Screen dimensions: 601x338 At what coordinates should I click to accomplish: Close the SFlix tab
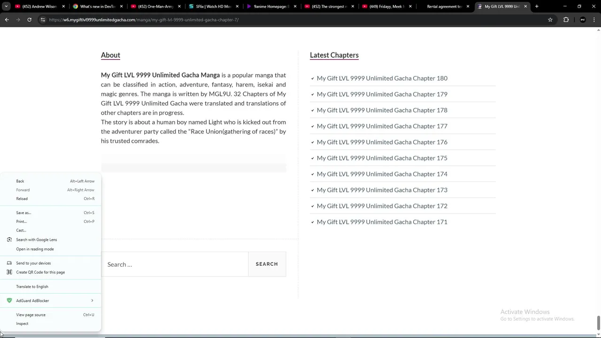(x=237, y=7)
